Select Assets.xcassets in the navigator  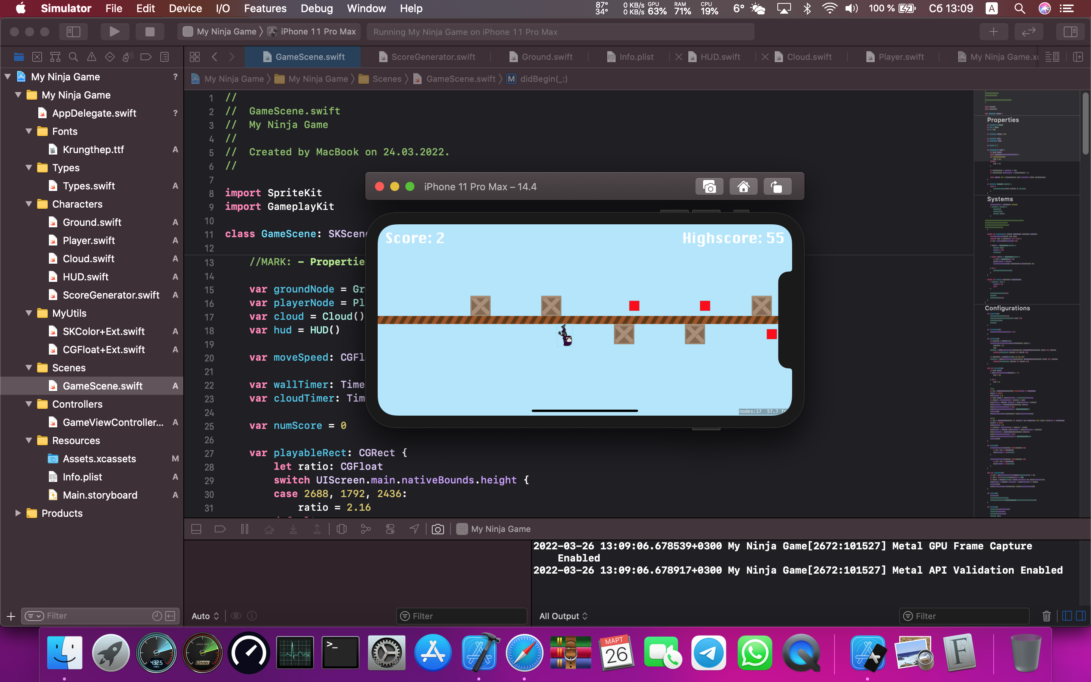[x=99, y=459]
